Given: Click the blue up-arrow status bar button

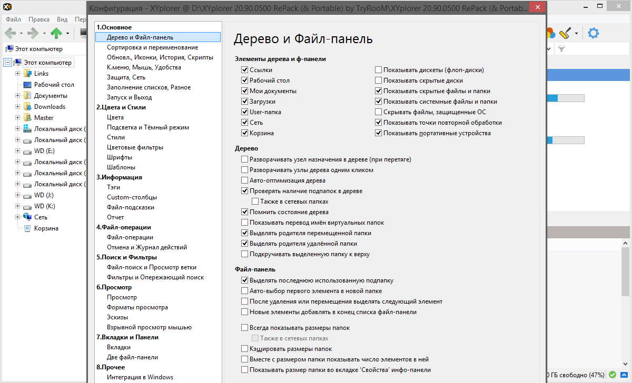Looking at the screenshot, I should click(624, 375).
